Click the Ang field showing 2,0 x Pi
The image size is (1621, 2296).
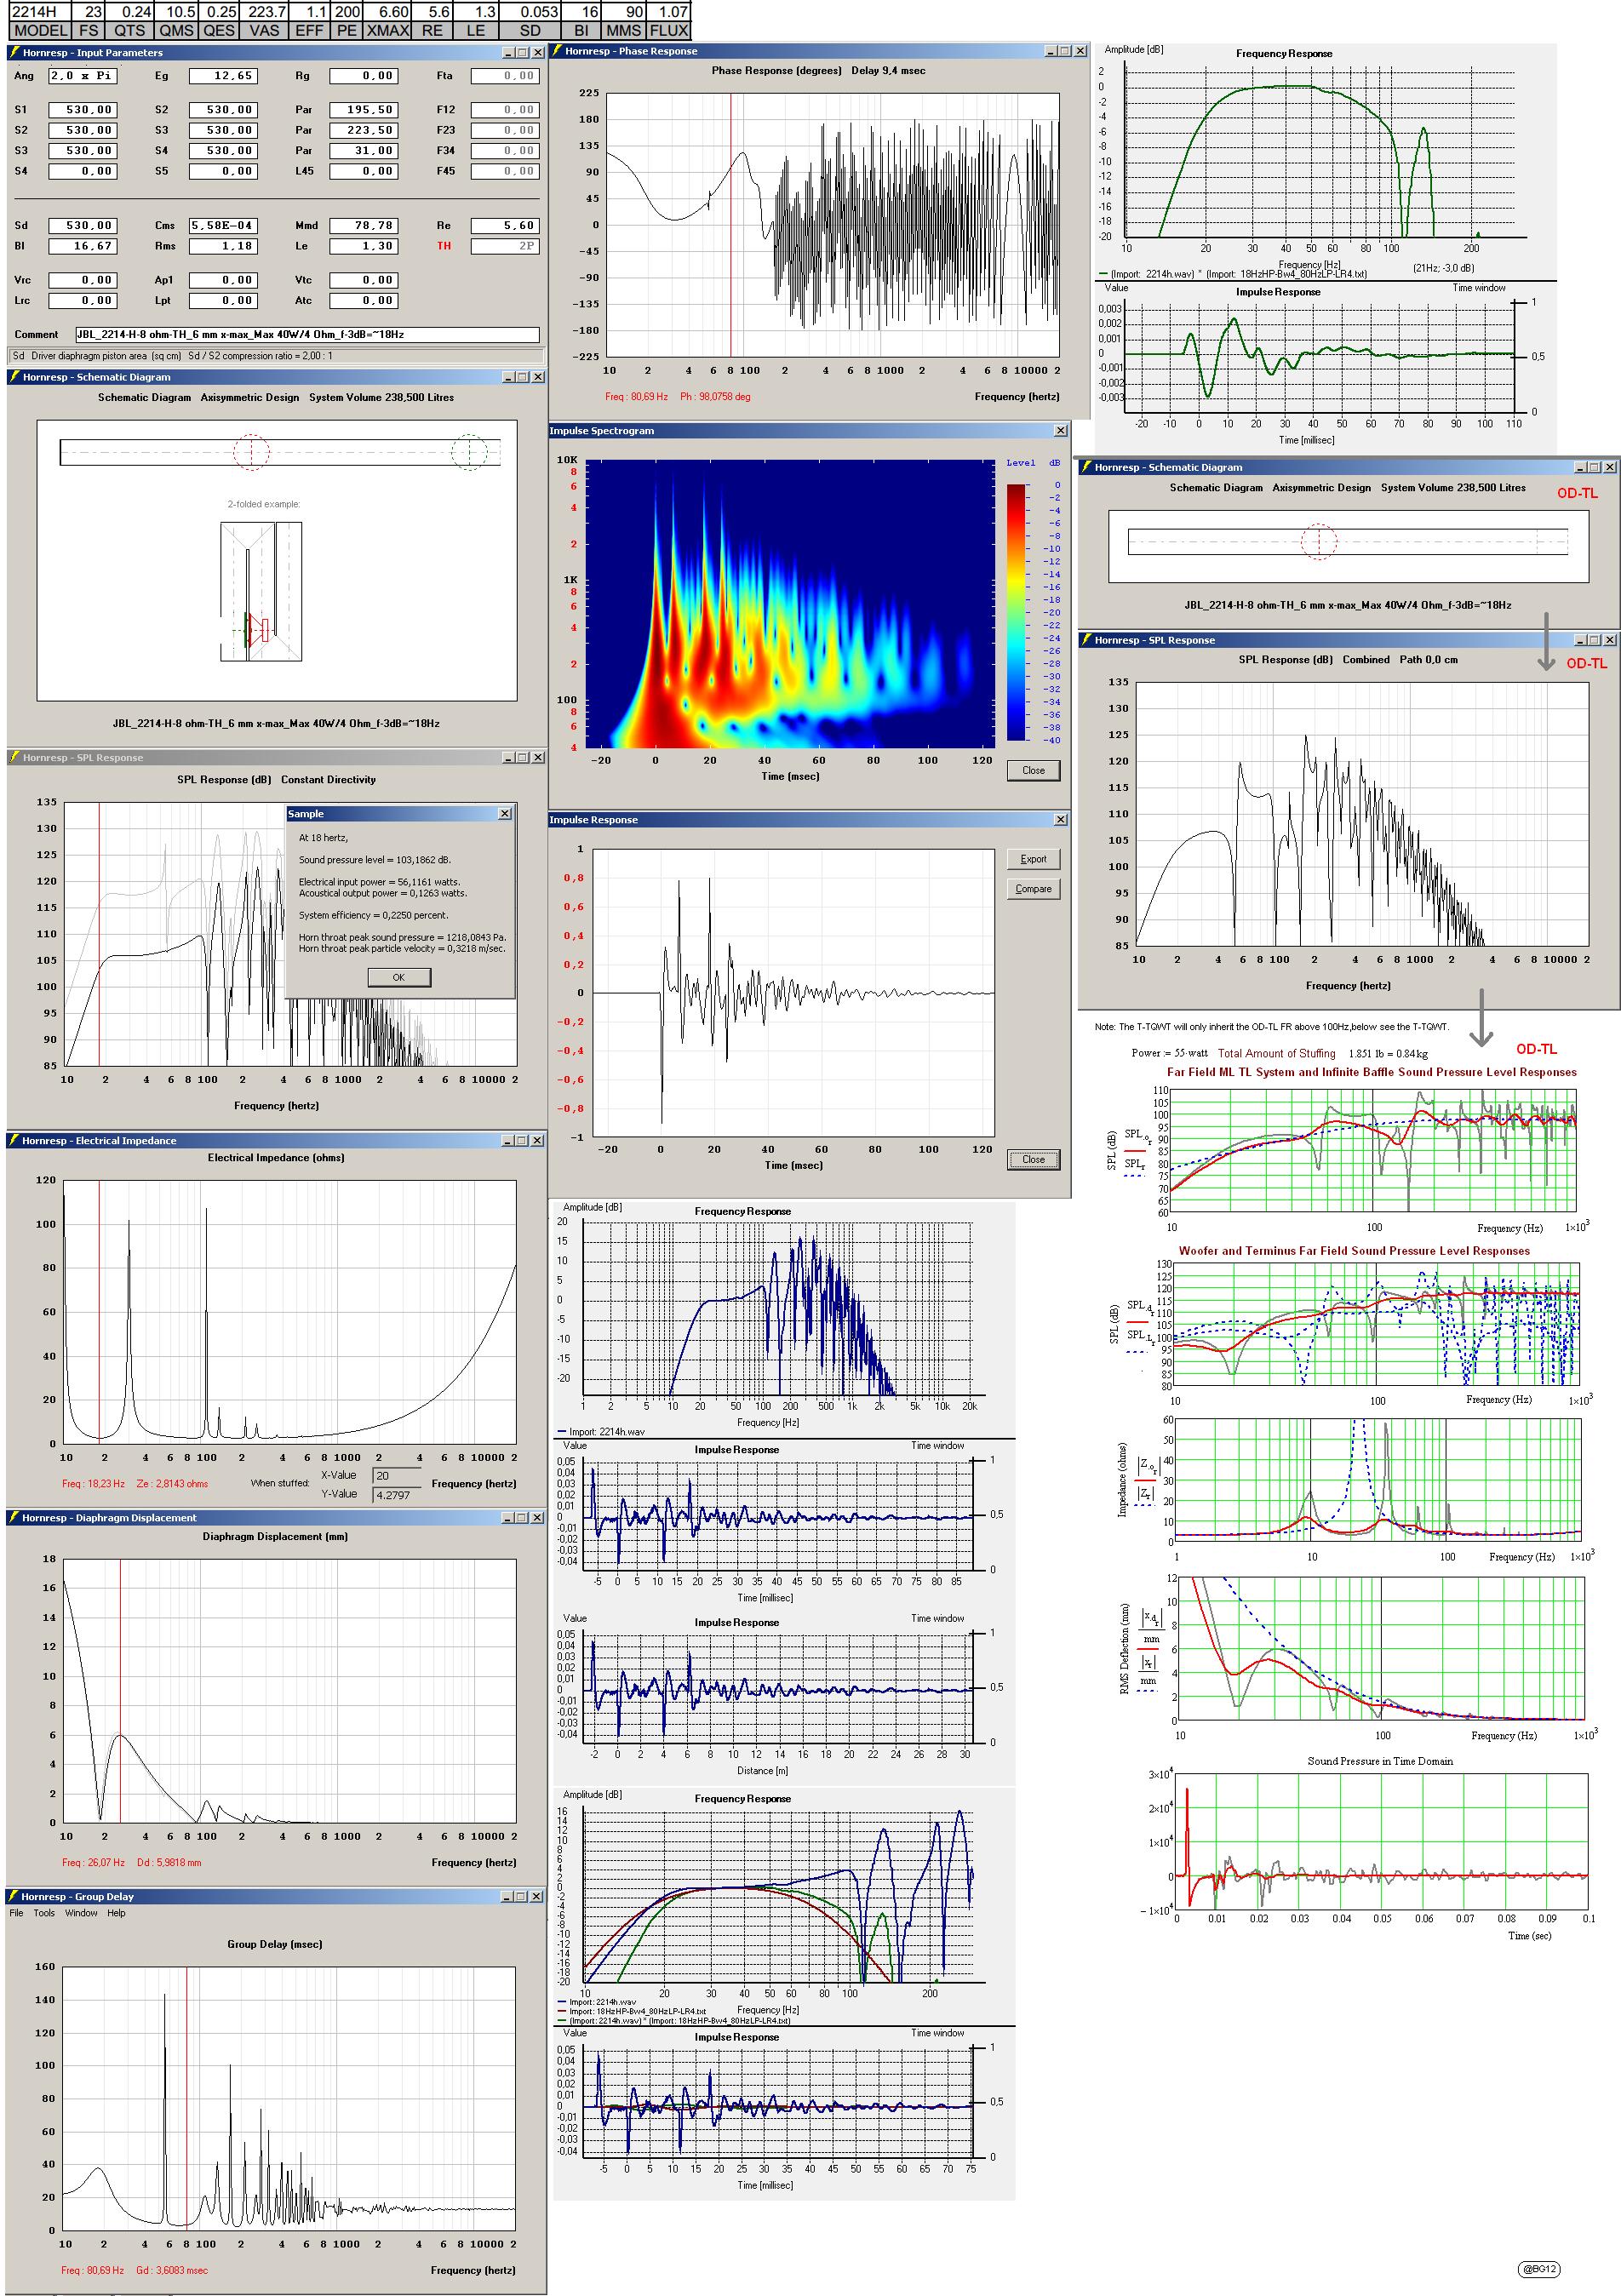coord(83,76)
